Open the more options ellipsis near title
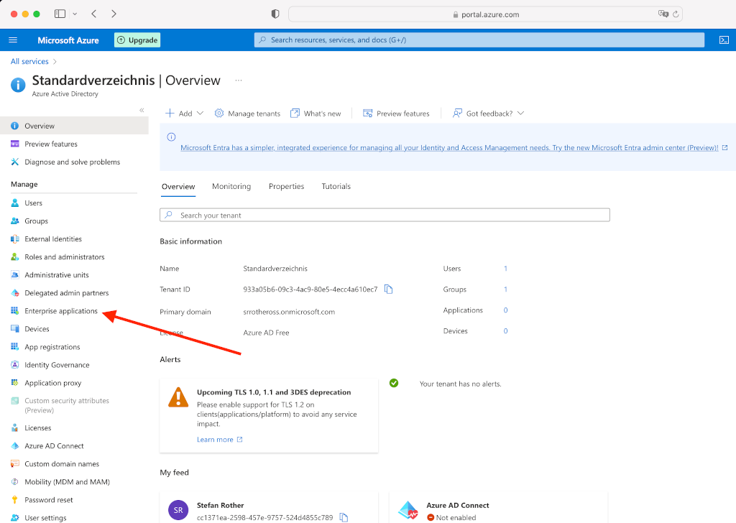The image size is (736, 523). (239, 80)
